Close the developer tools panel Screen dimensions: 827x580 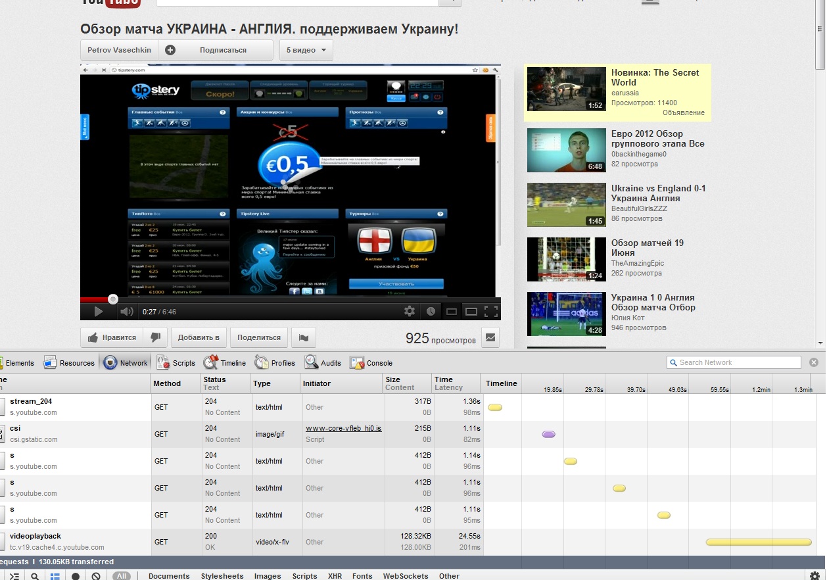(814, 362)
